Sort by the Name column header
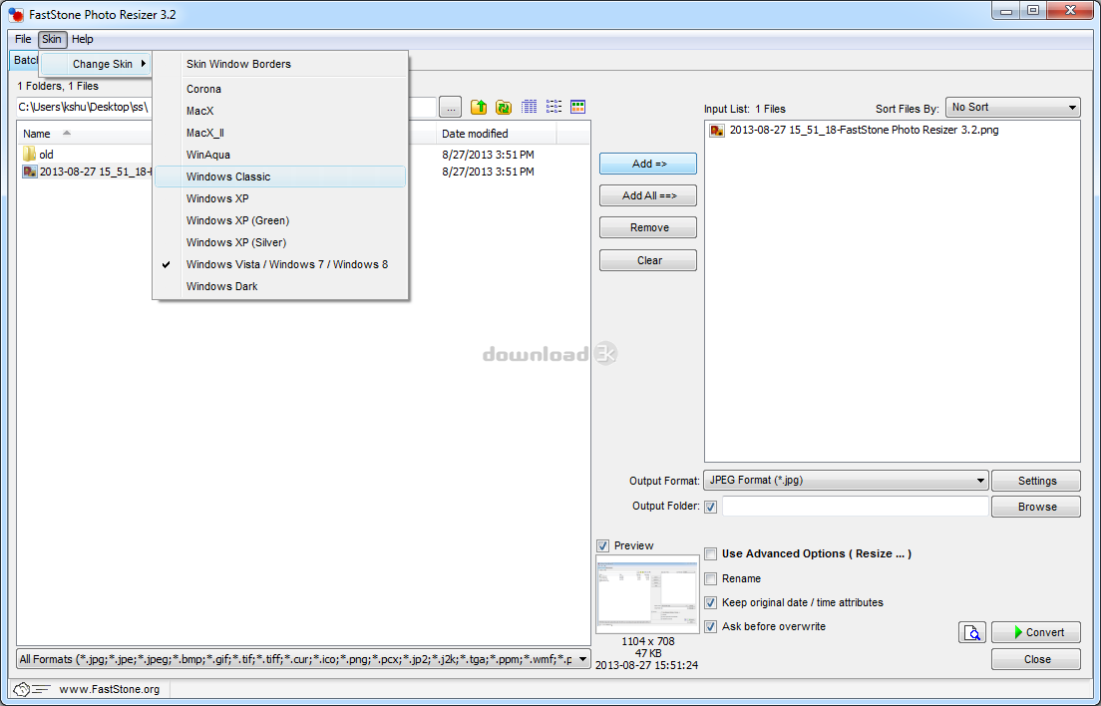1101x706 pixels. tap(84, 134)
